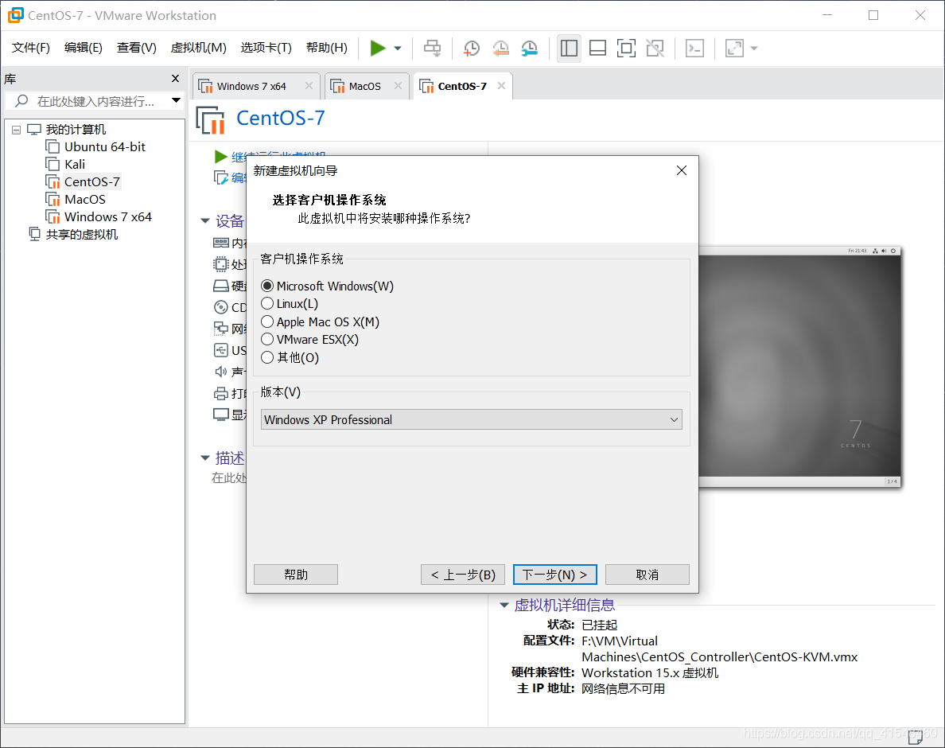Open the library search filter dropdown
The image size is (945, 748).
[176, 100]
